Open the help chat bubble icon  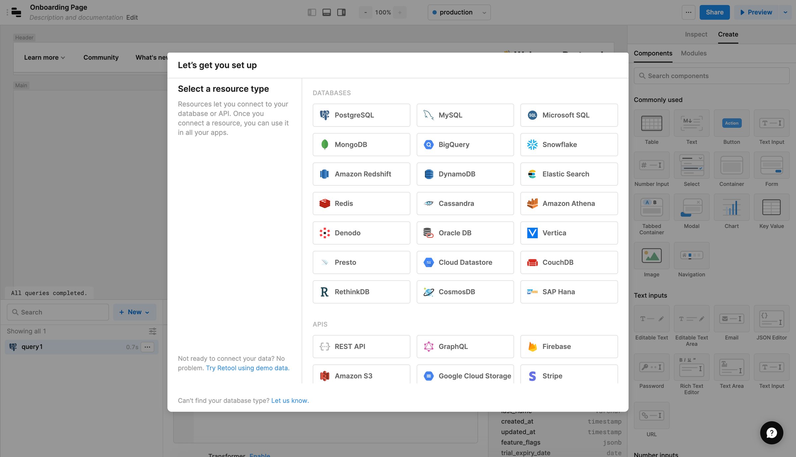pos(771,432)
